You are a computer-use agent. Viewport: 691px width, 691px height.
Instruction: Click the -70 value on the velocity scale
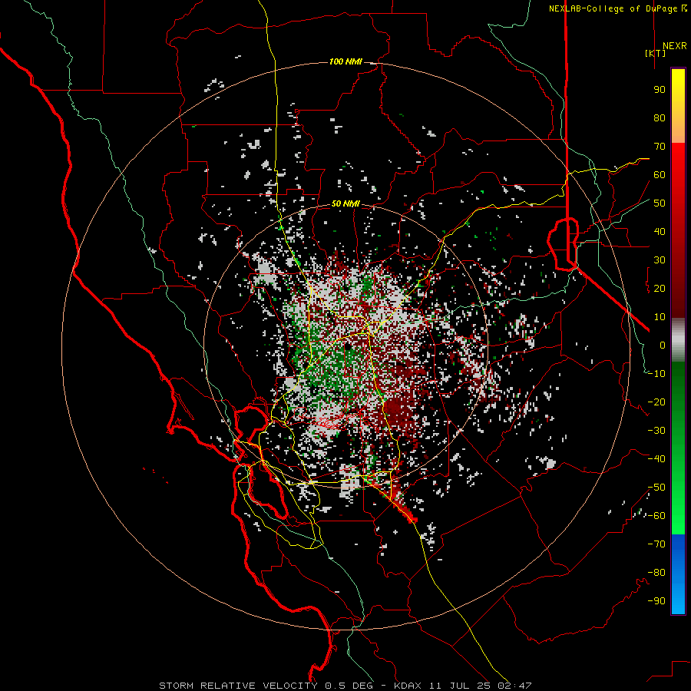(656, 544)
